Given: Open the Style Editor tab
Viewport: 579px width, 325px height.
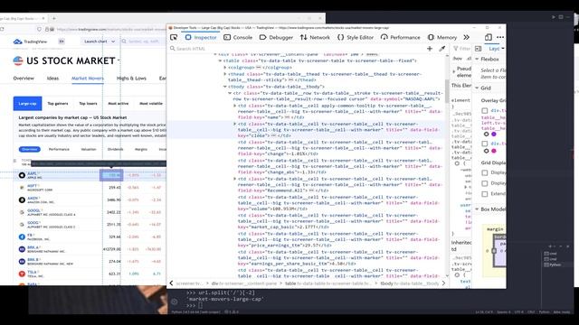Looking at the screenshot, I should 356,37.
